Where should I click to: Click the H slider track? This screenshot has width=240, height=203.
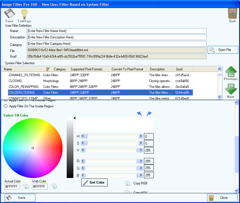tap(112, 136)
